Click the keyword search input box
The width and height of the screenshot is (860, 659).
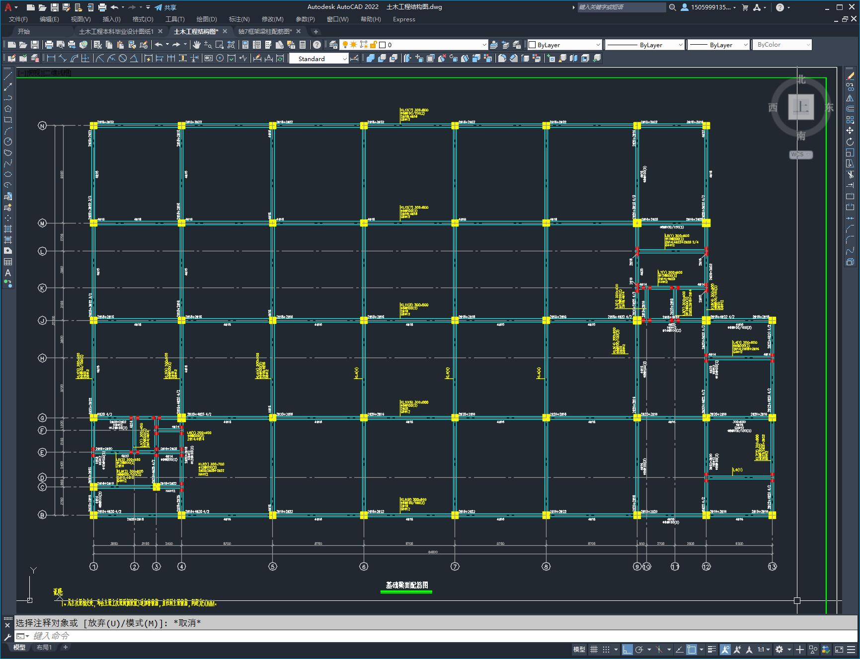[x=622, y=7]
